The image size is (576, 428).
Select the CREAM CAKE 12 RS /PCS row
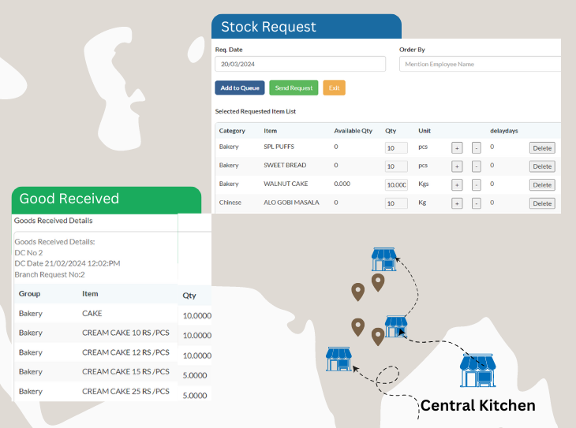tap(113, 352)
